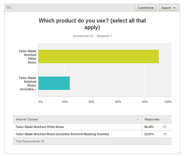Open the Export dropdown menu

[x=168, y=8]
